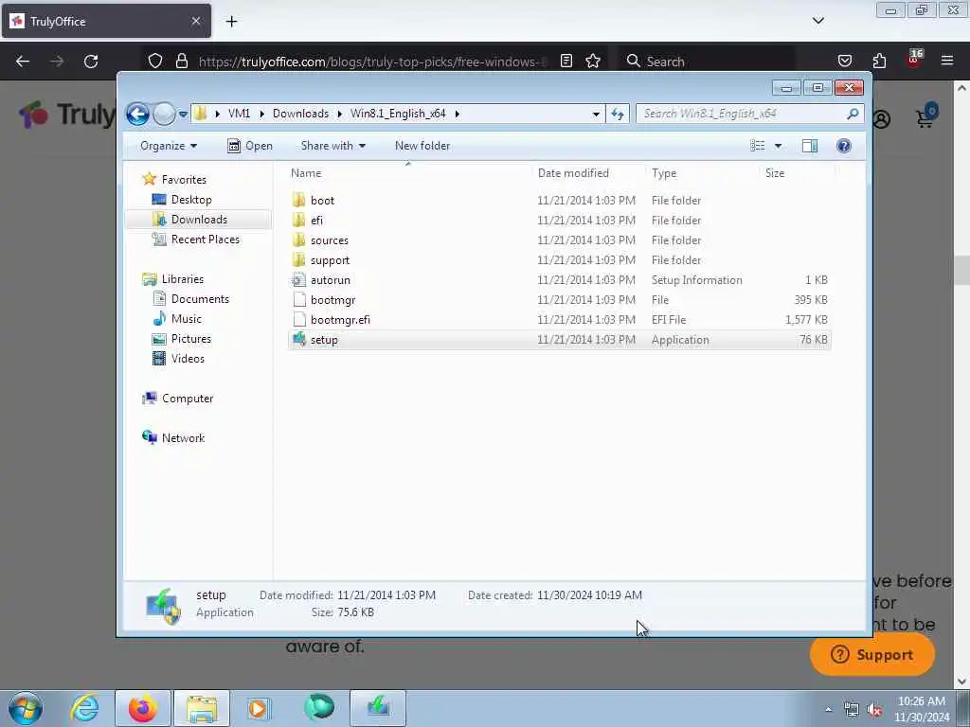Click the VM1 breadcrumb in address bar
The height and width of the screenshot is (727, 970).
[x=239, y=114]
